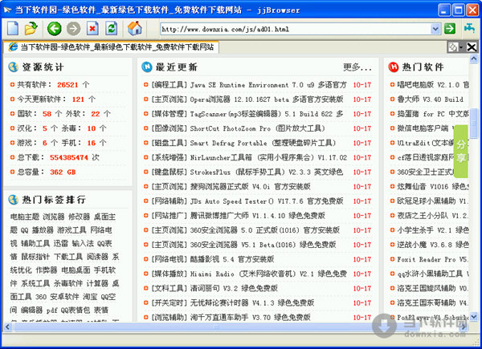Select the 当下软件园 page tab
Image resolution: width=482 pixels, height=349 pixels.
112,47
